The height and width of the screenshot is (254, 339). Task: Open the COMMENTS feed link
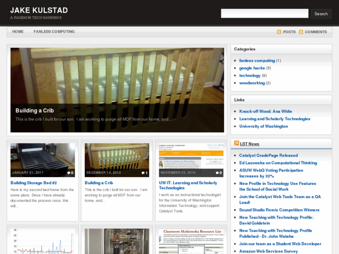[316, 32]
